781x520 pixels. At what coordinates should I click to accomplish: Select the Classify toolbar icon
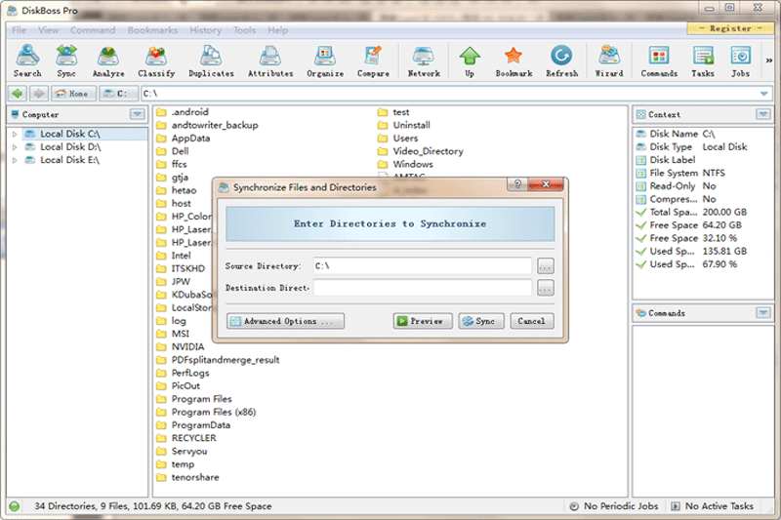click(156, 60)
